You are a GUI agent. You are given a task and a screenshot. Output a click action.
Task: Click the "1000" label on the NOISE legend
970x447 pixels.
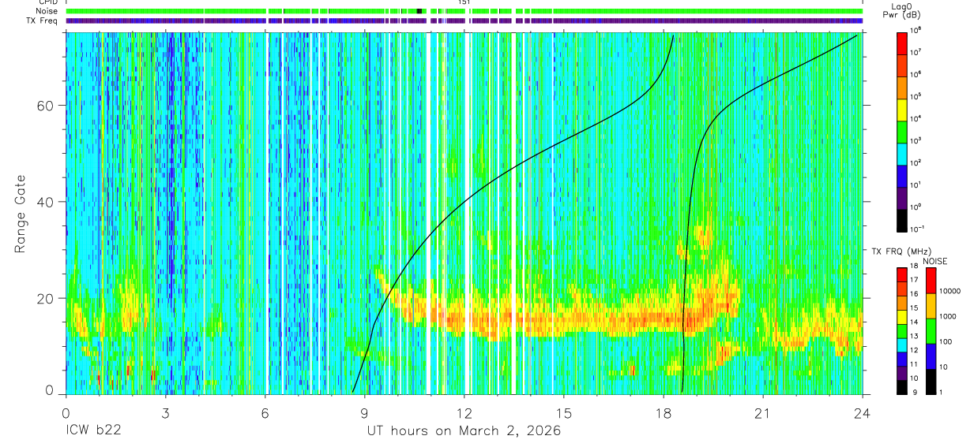(x=947, y=316)
